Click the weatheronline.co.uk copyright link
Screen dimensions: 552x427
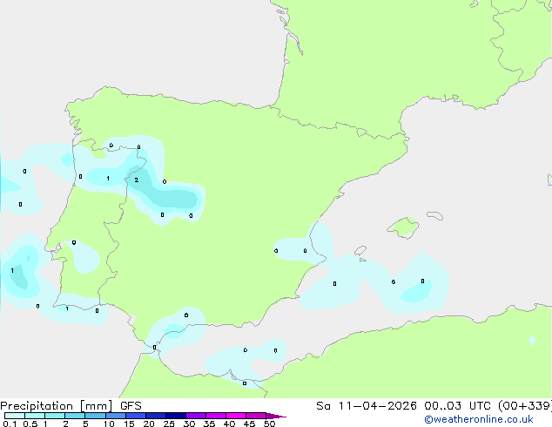point(479,419)
